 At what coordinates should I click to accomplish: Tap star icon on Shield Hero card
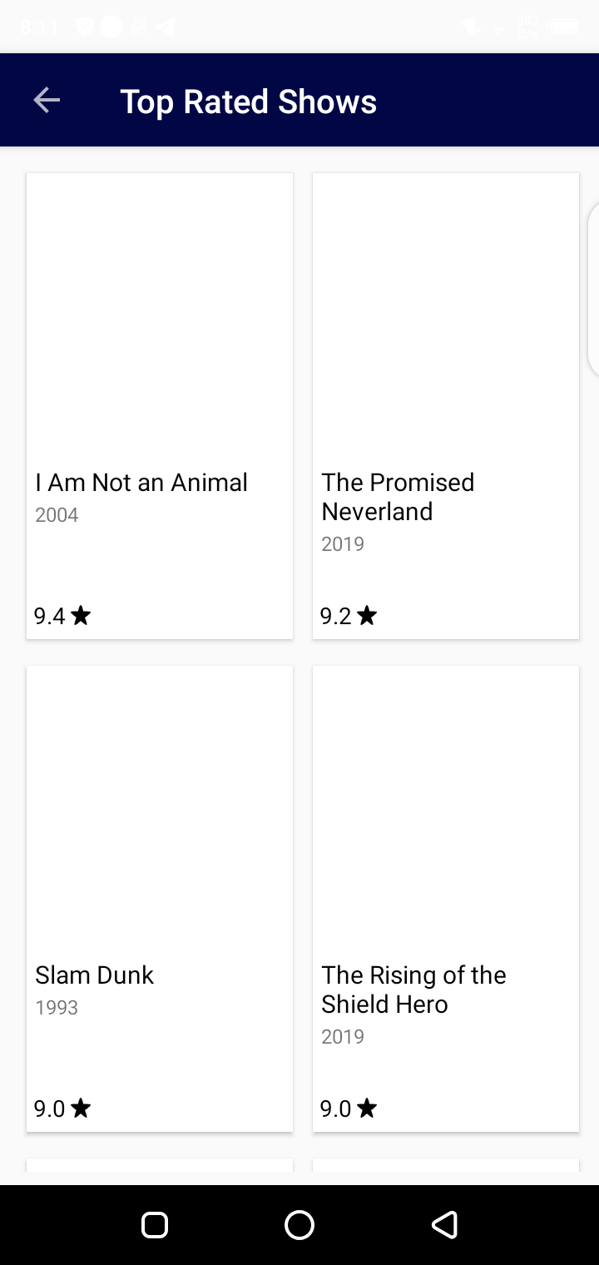[367, 1109]
